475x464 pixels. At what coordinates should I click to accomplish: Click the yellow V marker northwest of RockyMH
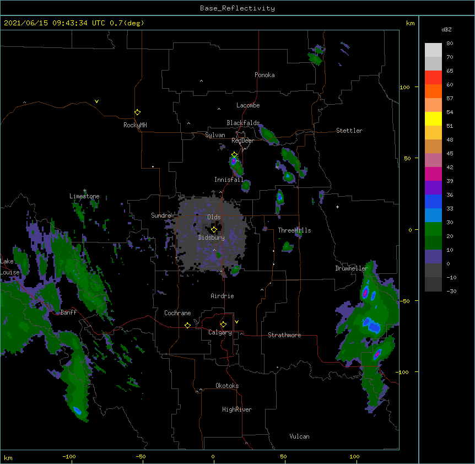tap(96, 101)
